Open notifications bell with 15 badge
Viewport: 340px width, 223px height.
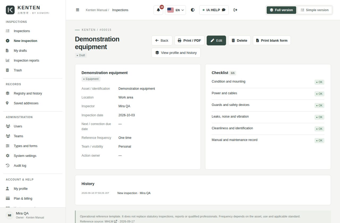coord(158,10)
